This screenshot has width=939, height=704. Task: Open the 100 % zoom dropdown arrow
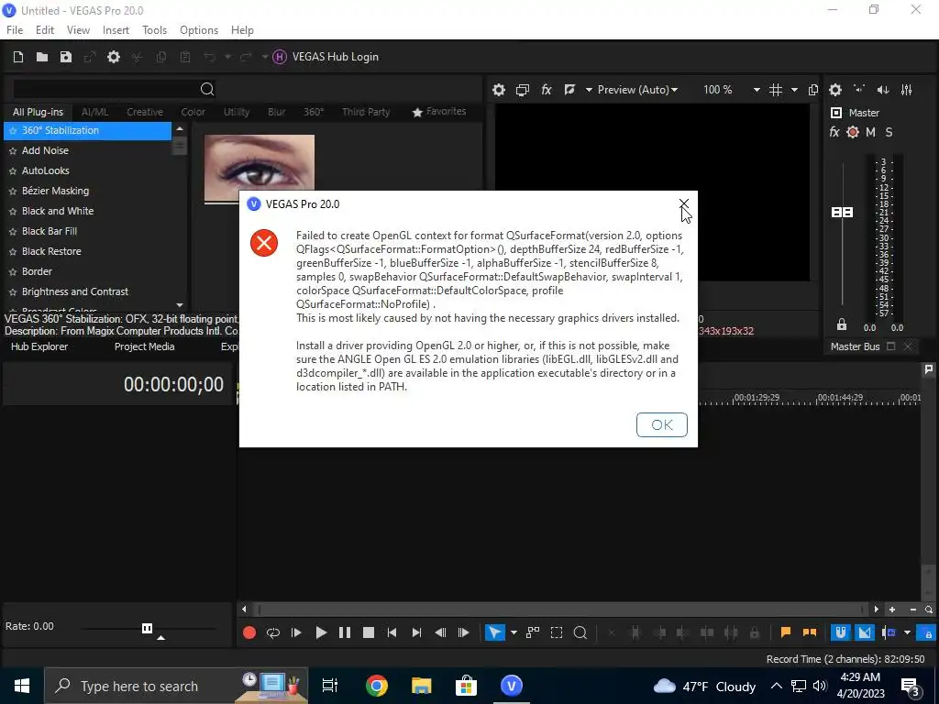pos(757,90)
